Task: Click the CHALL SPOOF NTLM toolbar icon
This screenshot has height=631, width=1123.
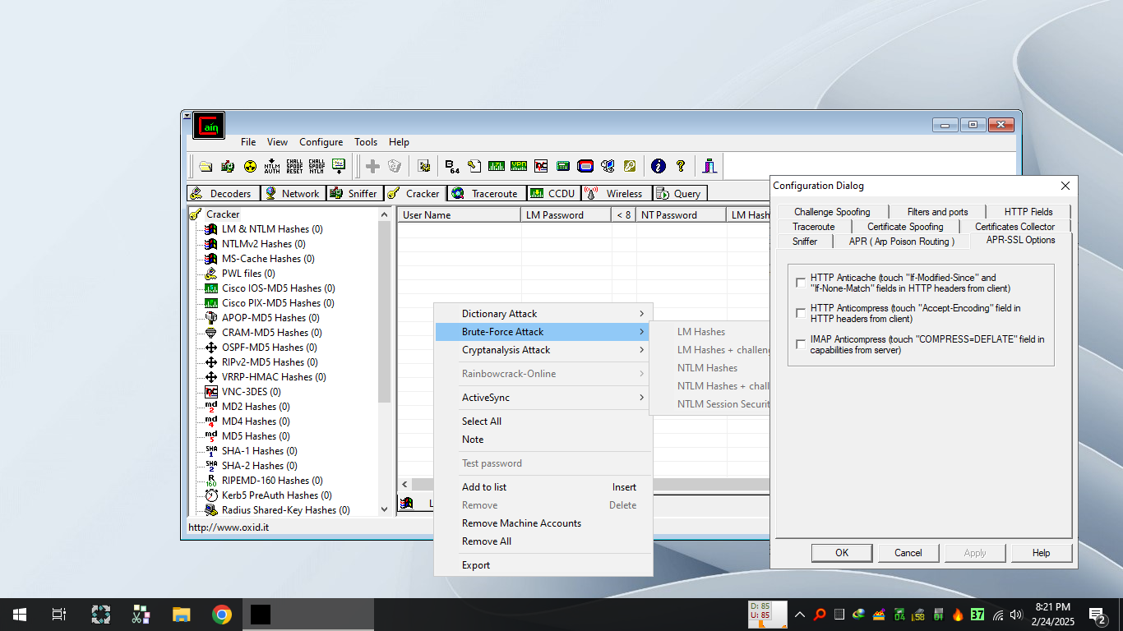Action: click(317, 166)
